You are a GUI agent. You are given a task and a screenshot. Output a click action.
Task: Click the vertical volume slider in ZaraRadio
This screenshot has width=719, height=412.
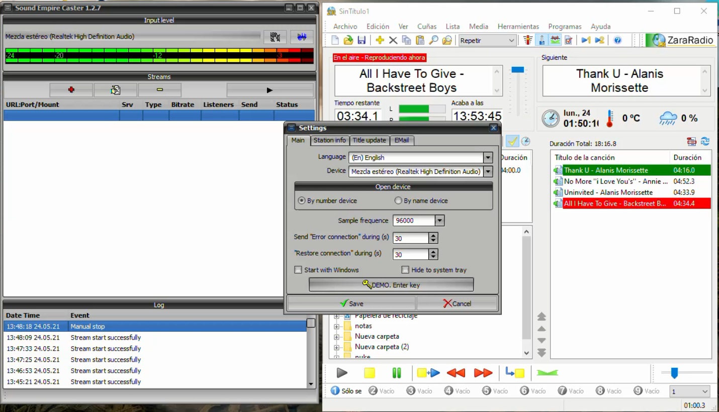pyautogui.click(x=517, y=91)
